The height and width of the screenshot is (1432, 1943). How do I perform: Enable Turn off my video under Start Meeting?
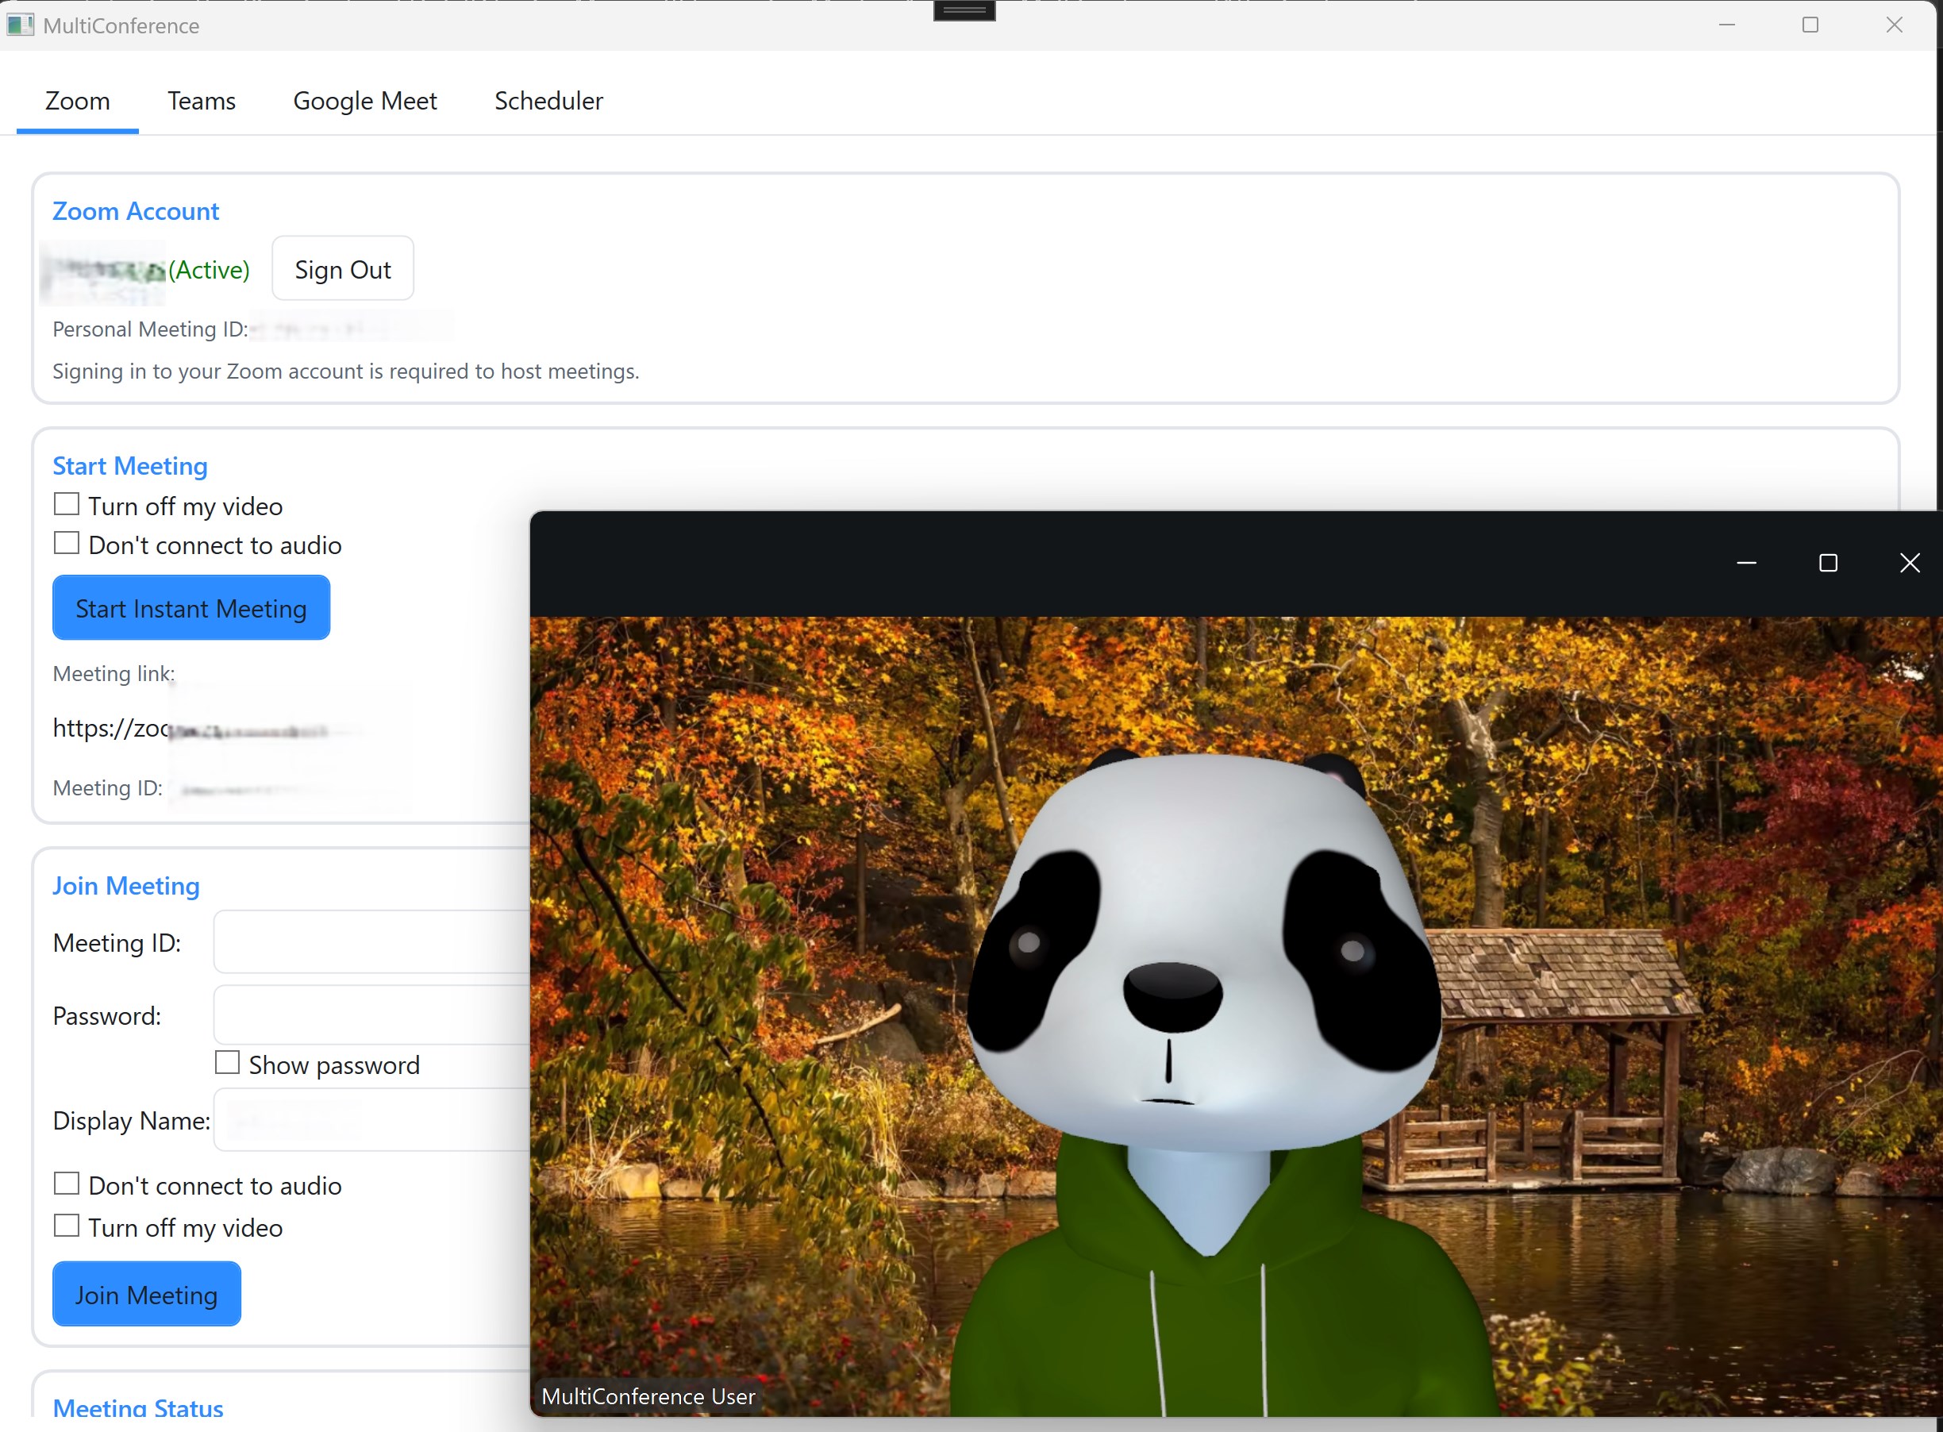67,505
